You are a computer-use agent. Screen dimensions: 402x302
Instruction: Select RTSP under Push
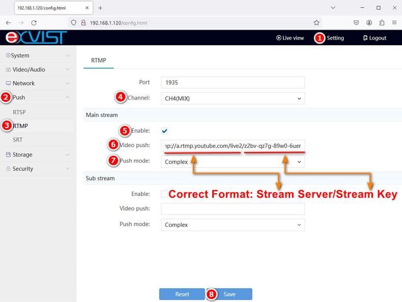(x=19, y=112)
